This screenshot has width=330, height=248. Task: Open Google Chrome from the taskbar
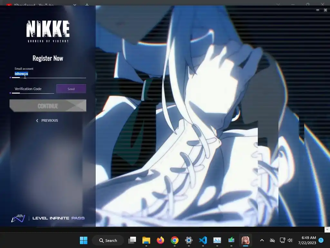174,240
